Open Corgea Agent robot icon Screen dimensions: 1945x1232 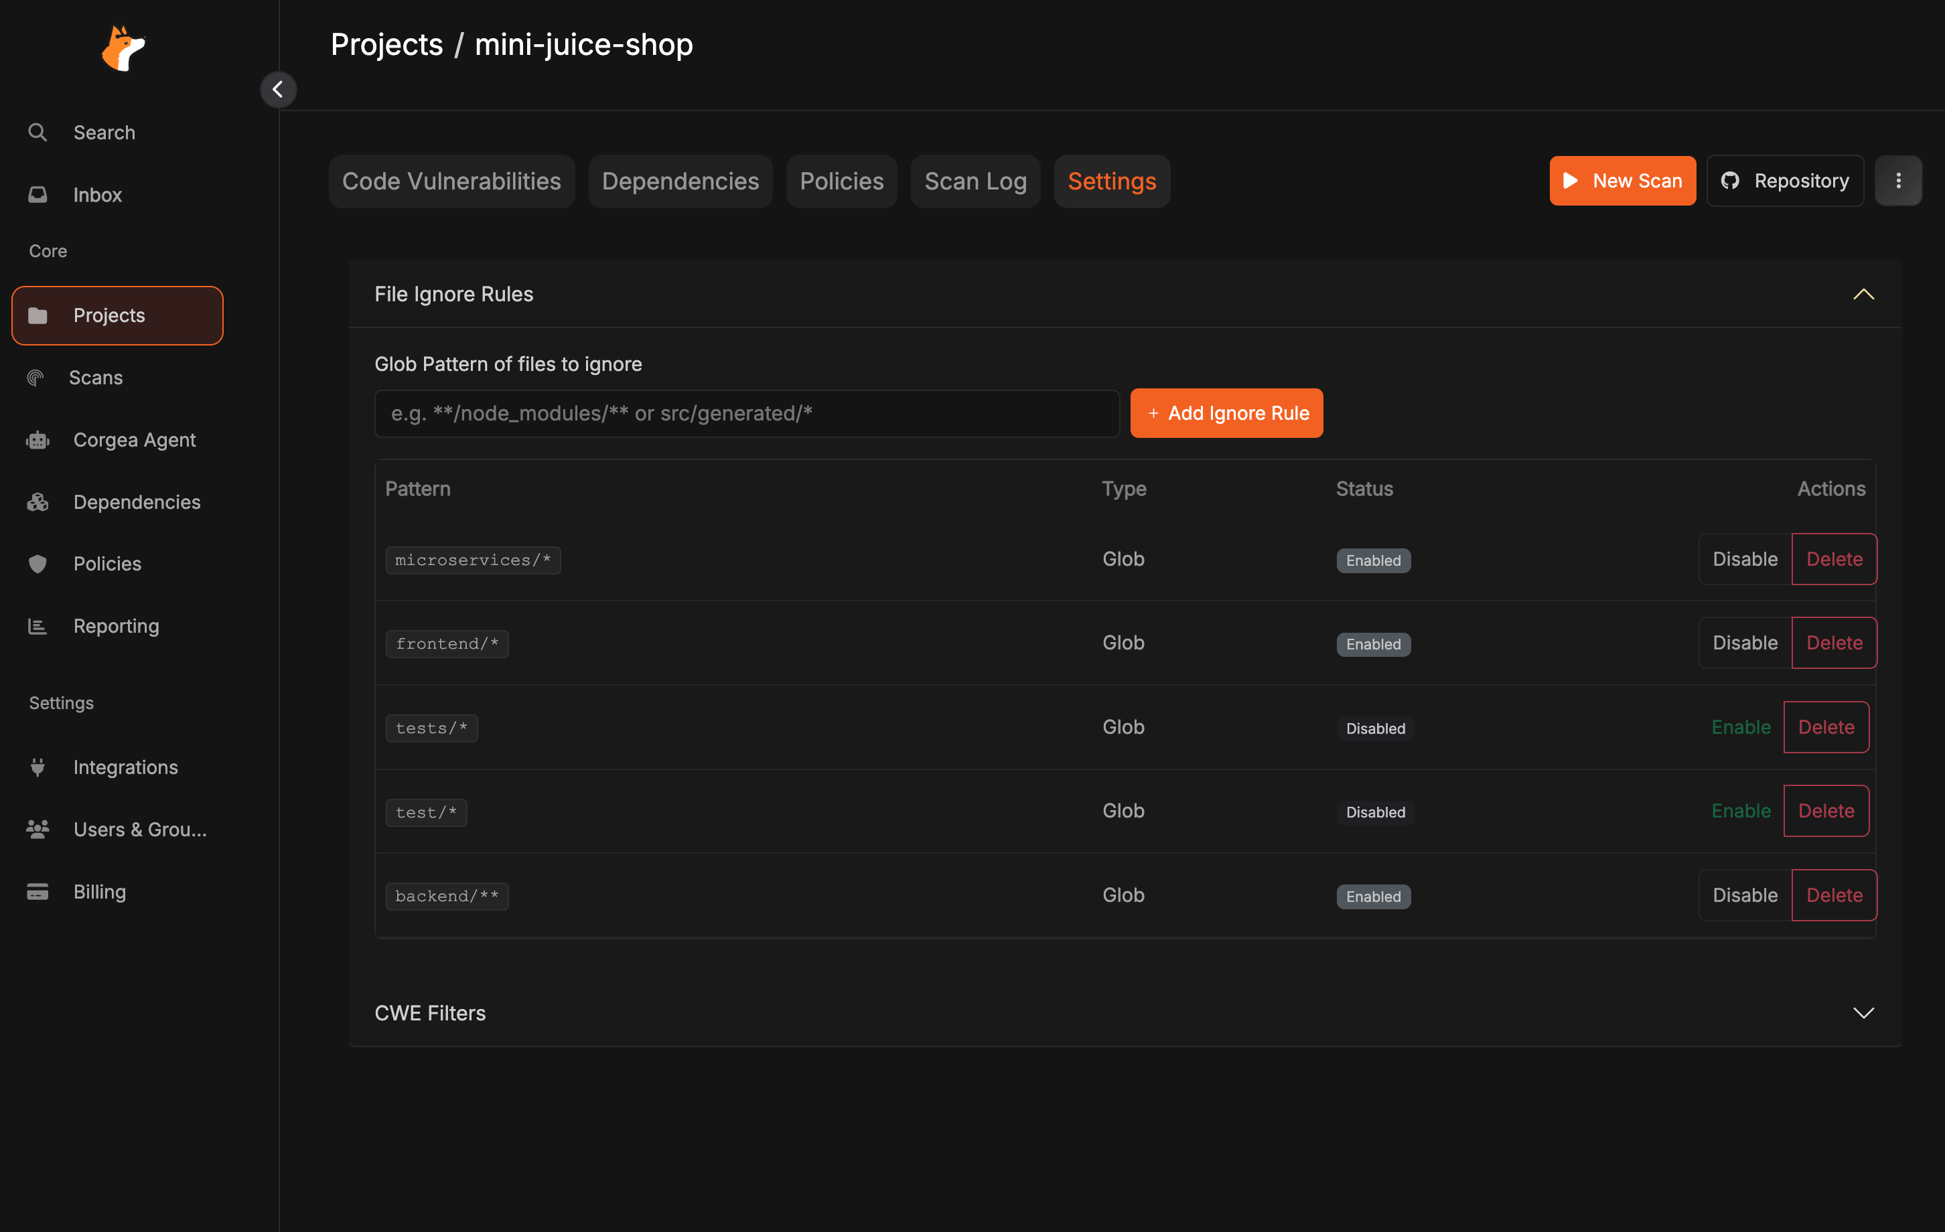[x=37, y=440]
